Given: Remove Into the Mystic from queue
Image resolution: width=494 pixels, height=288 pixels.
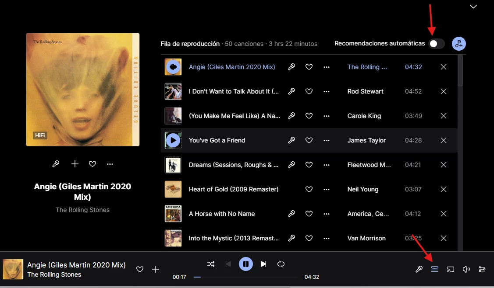Looking at the screenshot, I should pyautogui.click(x=443, y=238).
